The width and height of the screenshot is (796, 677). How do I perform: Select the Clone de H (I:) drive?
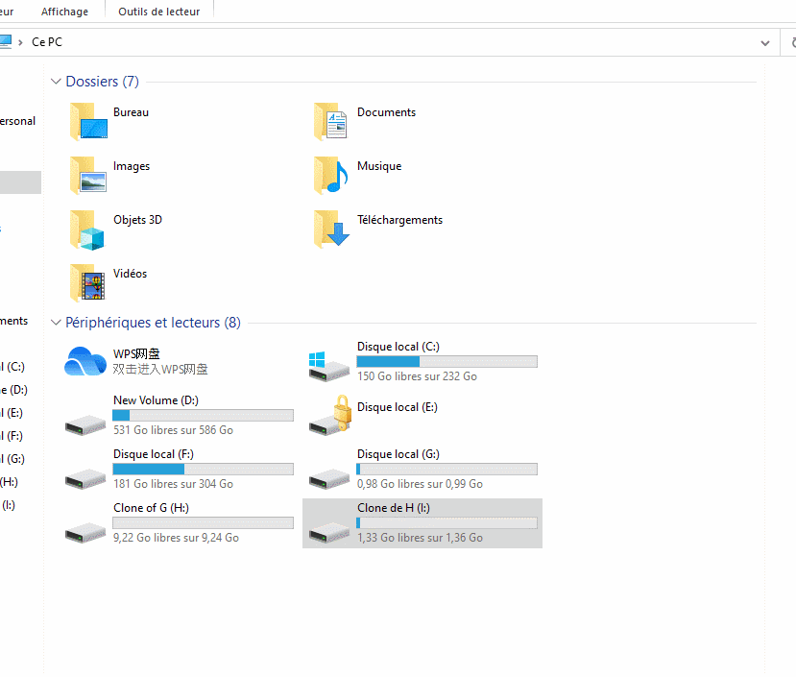click(x=422, y=523)
